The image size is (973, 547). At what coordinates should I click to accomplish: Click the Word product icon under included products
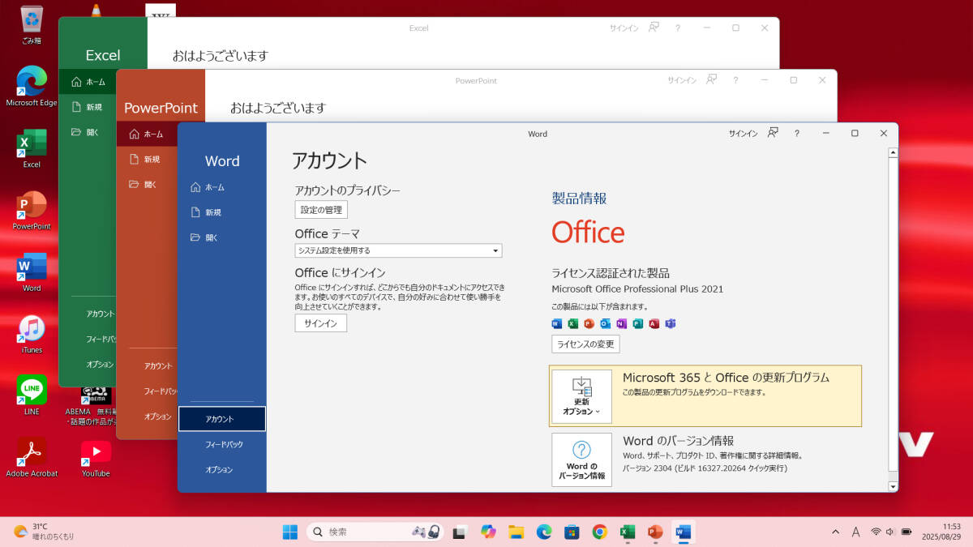click(556, 323)
